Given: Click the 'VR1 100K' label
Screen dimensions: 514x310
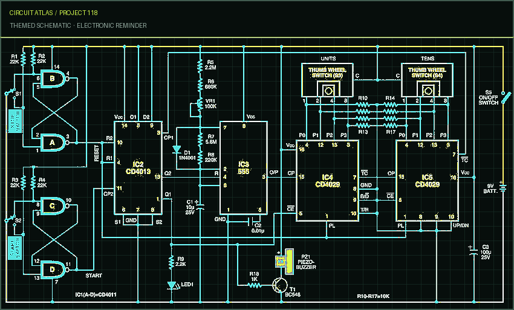Looking at the screenshot, I should (x=210, y=103).
